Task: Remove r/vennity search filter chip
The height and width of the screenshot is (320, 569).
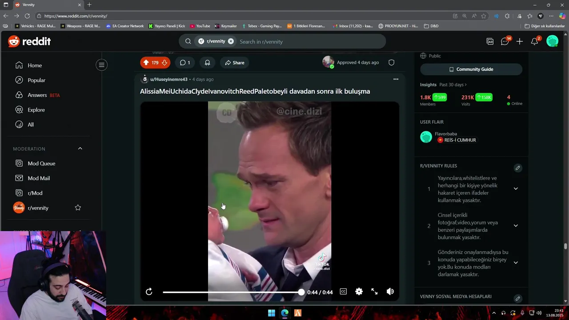Action: (x=231, y=41)
